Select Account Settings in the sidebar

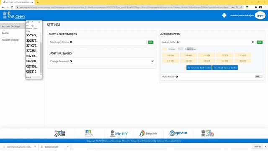coord(11,26)
